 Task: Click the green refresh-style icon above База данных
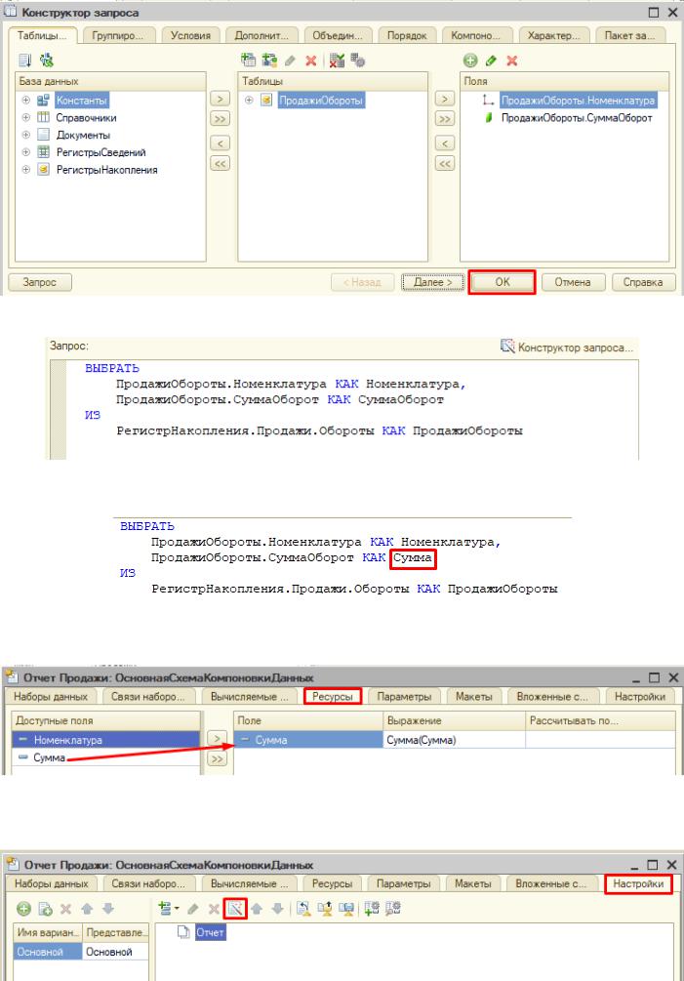46,61
